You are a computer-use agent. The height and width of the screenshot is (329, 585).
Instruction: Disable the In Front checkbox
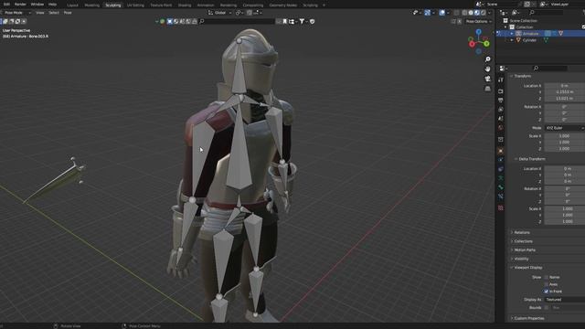coord(547,292)
